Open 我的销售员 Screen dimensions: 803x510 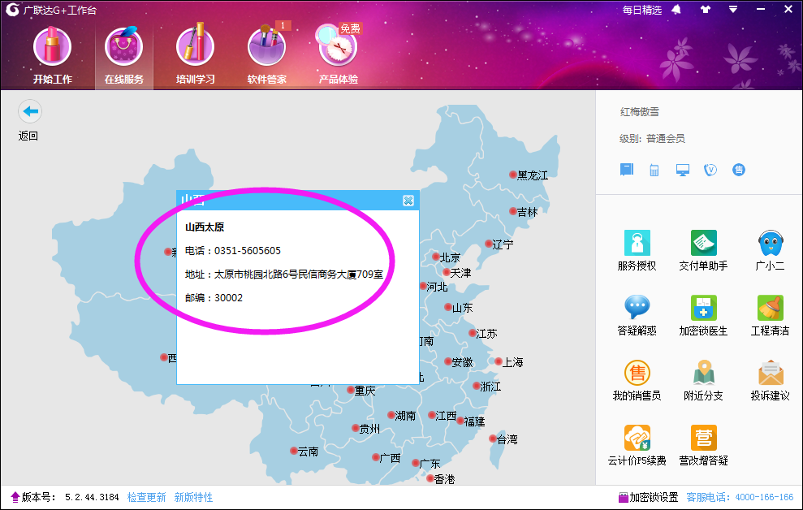click(637, 380)
